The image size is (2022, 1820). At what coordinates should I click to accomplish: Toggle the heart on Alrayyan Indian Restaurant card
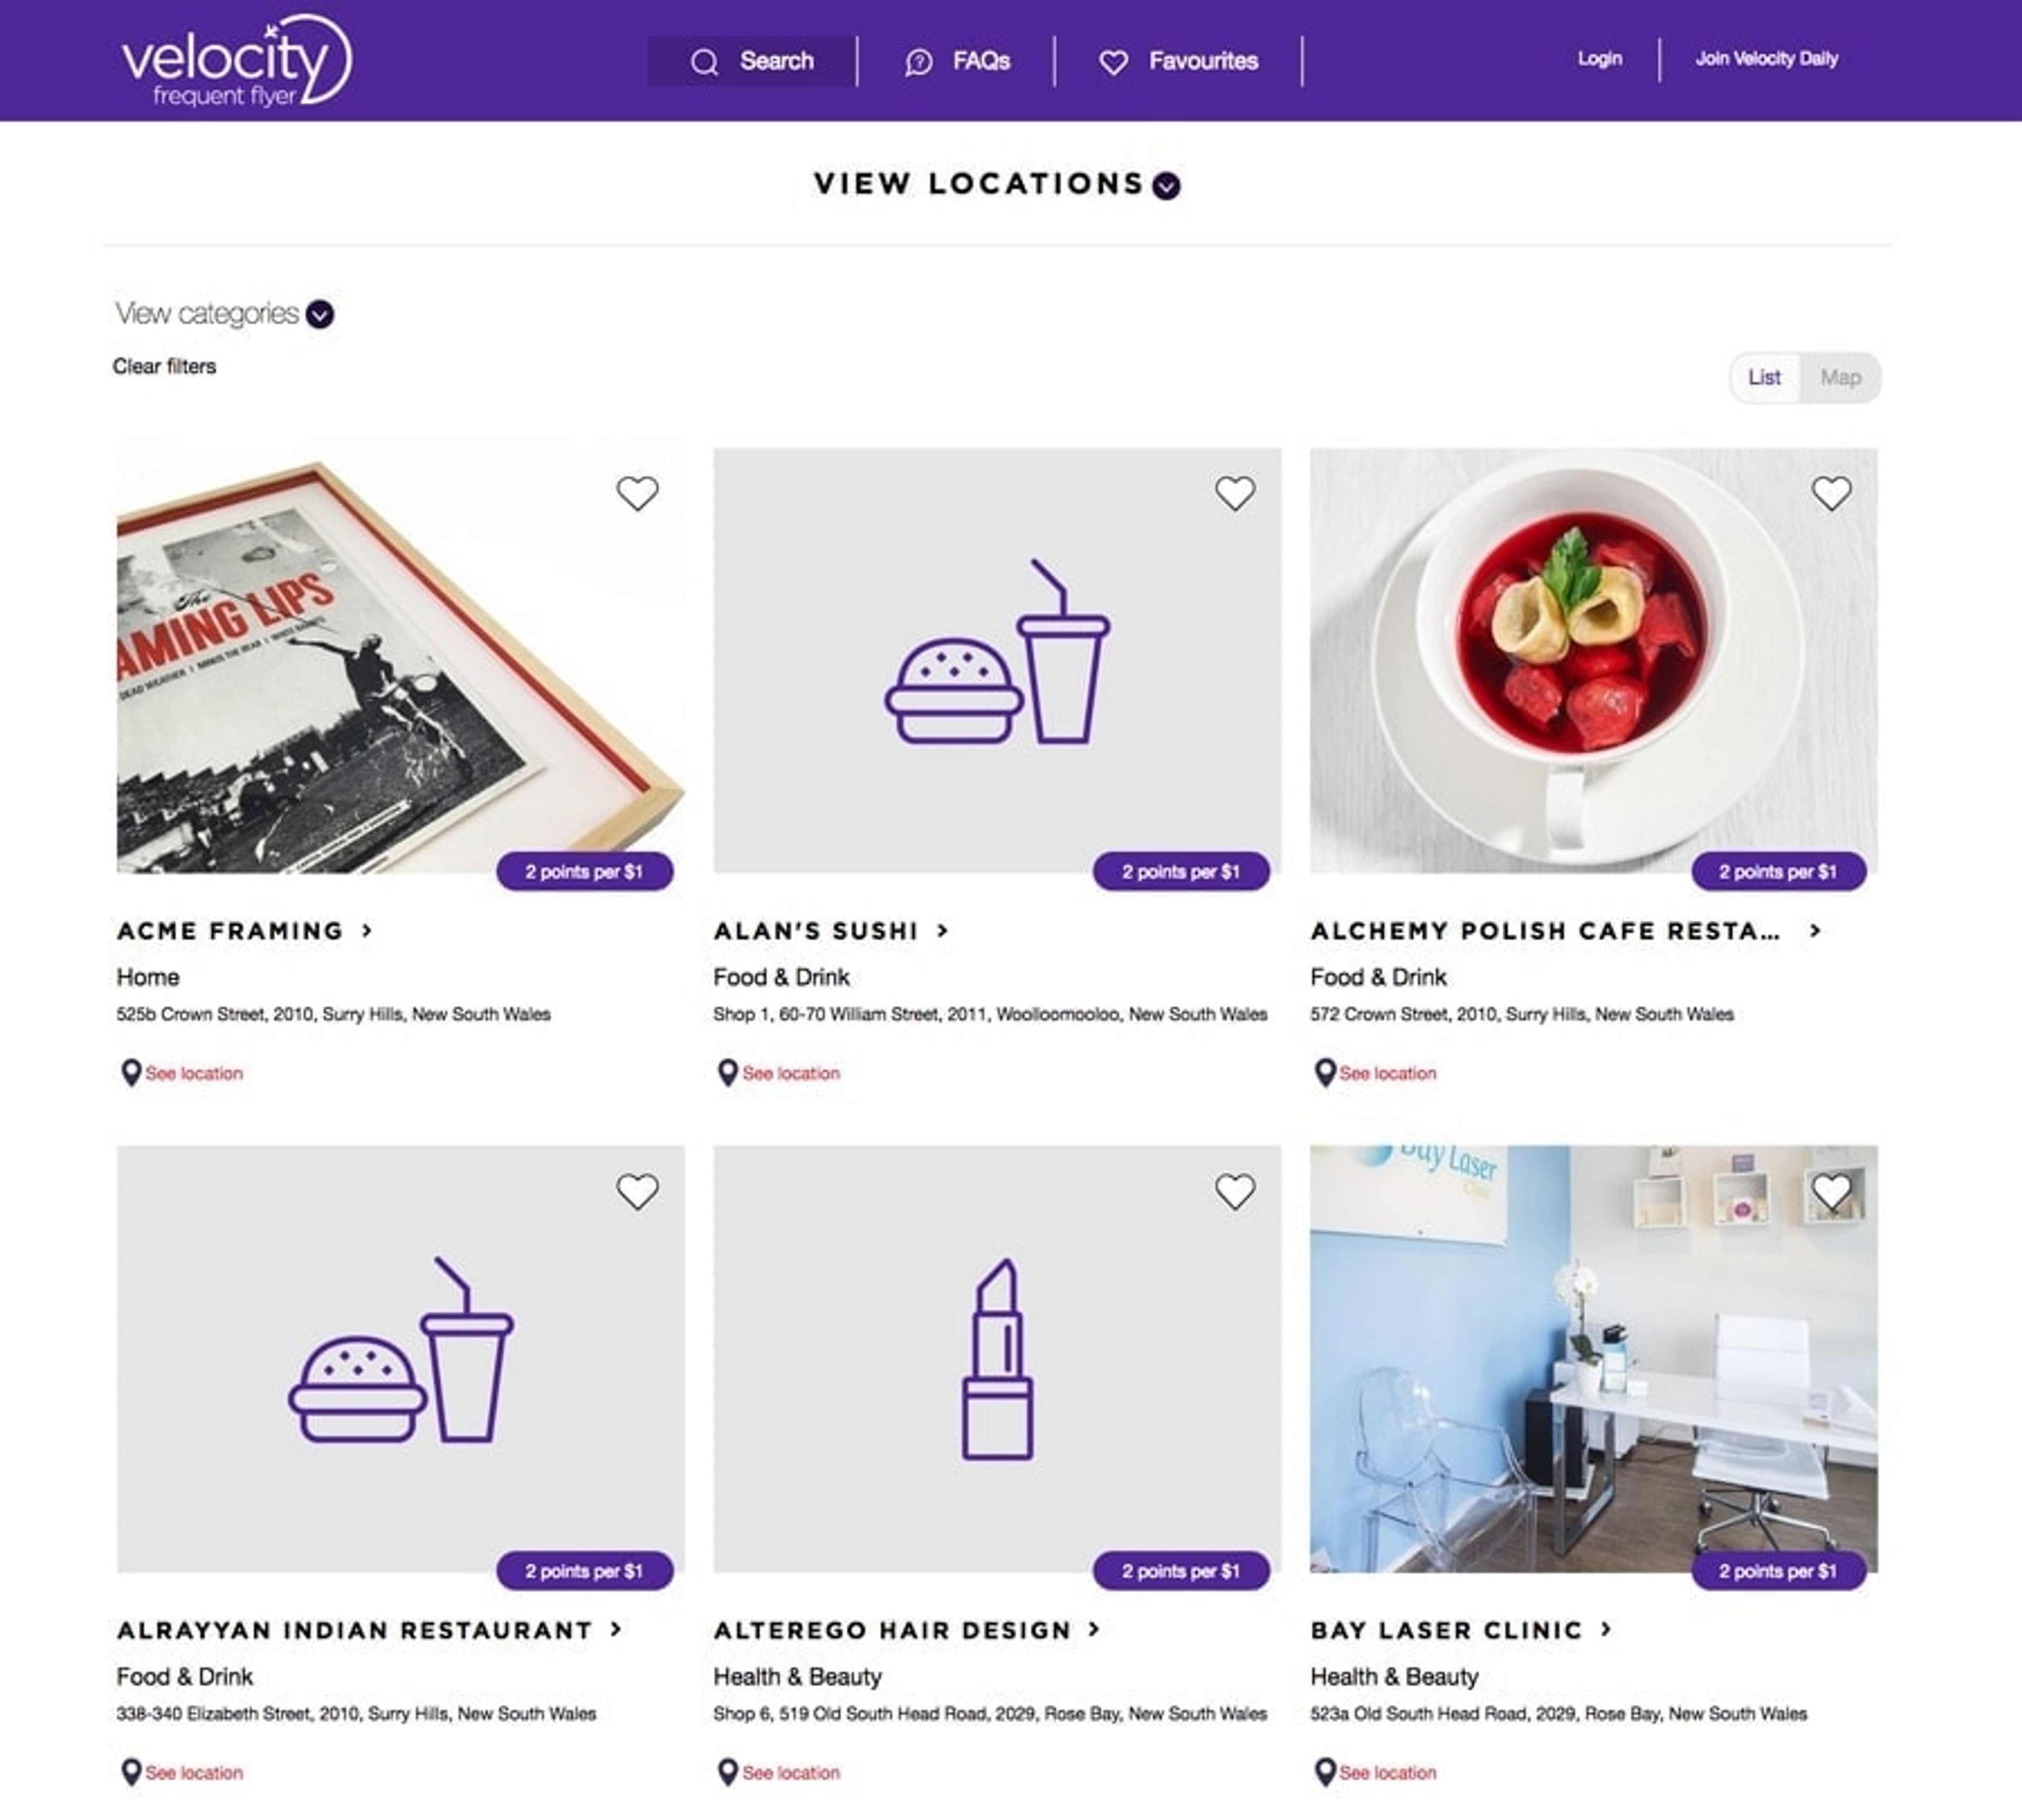tap(637, 1191)
